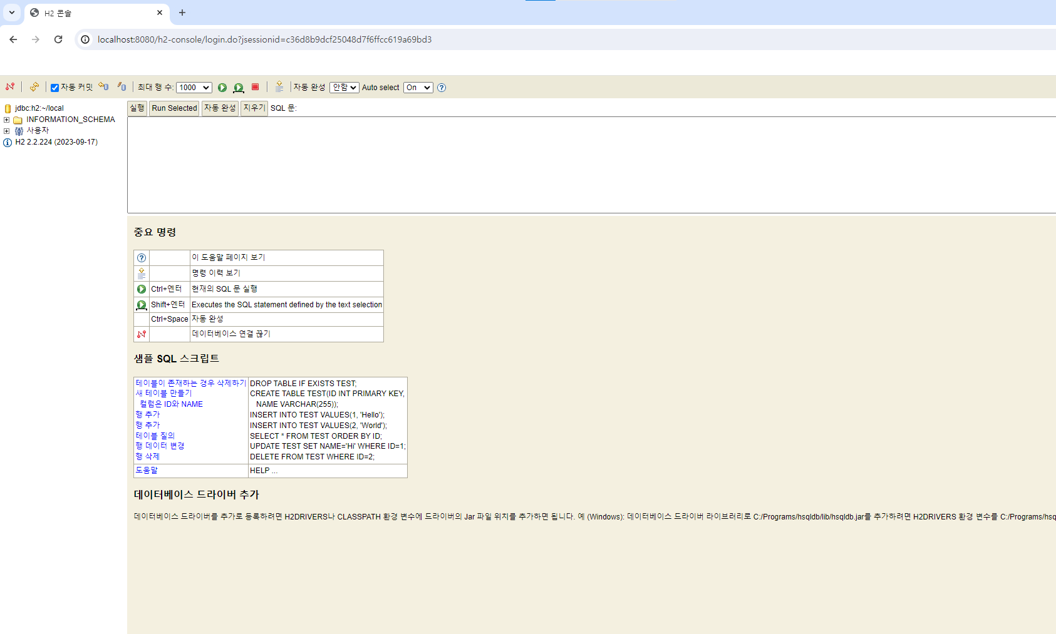Click the 지우기 clear button
This screenshot has width=1056, height=634.
point(254,108)
